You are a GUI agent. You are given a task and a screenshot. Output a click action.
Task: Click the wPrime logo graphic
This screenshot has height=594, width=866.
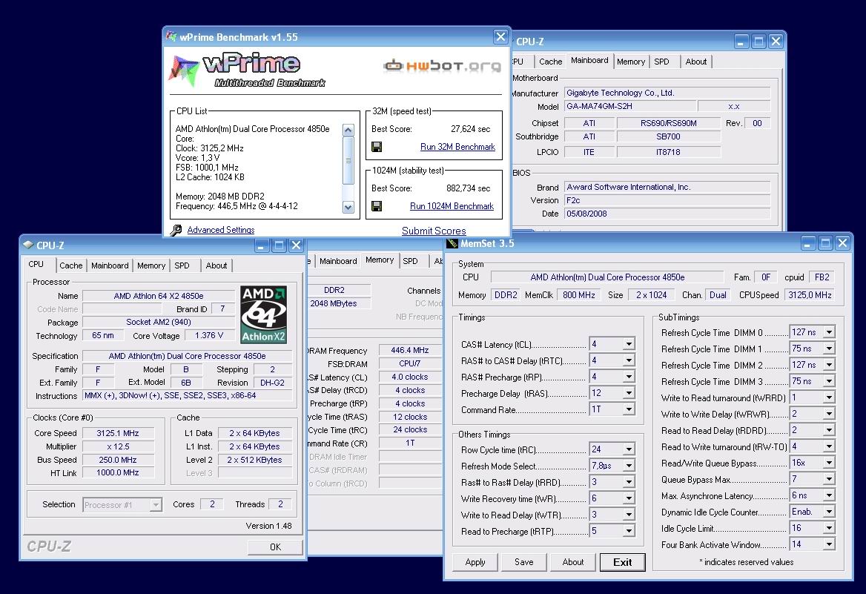click(x=248, y=70)
